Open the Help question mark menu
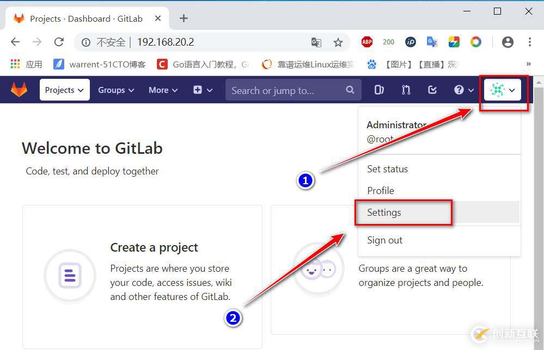 click(x=463, y=90)
